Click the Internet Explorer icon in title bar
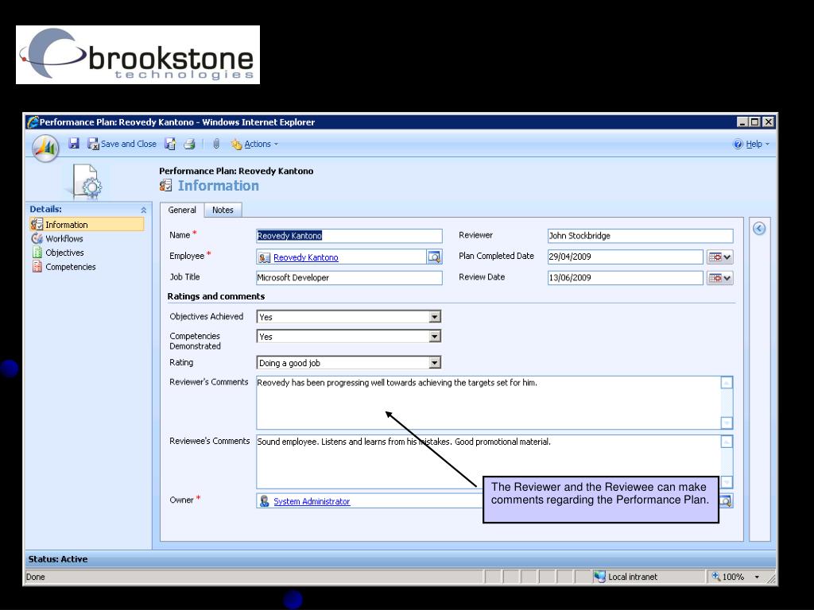Viewport: 814px width, 610px height. [33, 122]
